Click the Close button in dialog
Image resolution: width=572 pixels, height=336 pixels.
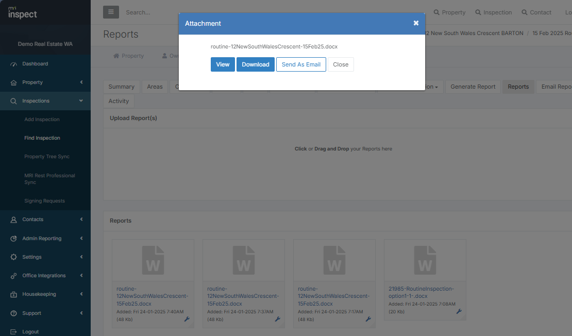point(341,64)
